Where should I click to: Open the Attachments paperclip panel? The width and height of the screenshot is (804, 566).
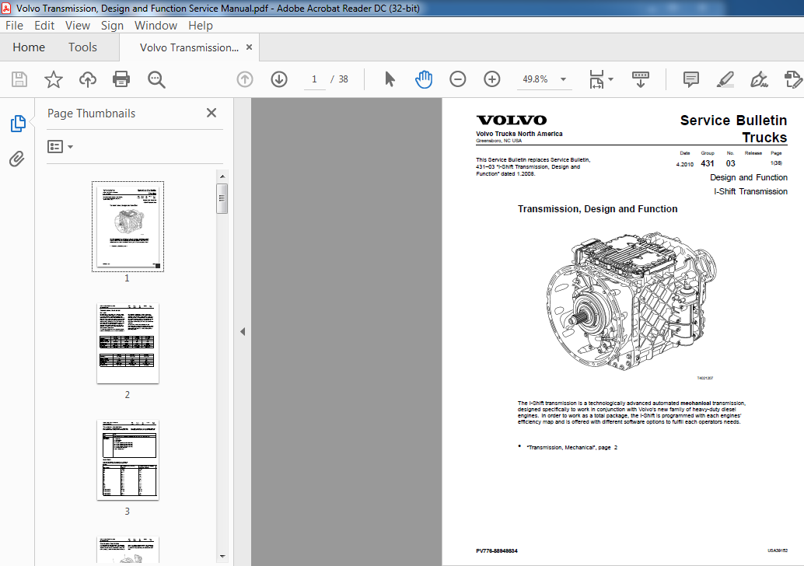tap(17, 159)
